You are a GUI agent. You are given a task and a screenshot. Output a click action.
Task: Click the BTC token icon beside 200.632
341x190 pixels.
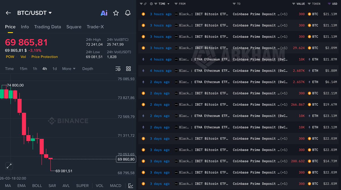[309, 161]
